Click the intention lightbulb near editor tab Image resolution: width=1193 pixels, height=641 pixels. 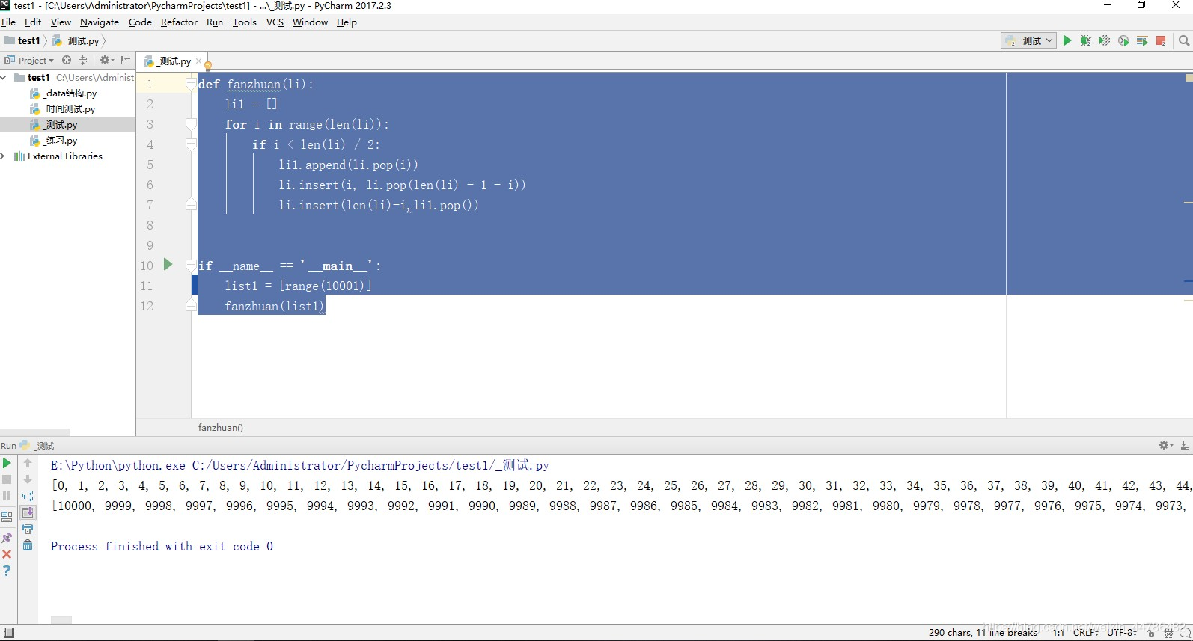208,66
